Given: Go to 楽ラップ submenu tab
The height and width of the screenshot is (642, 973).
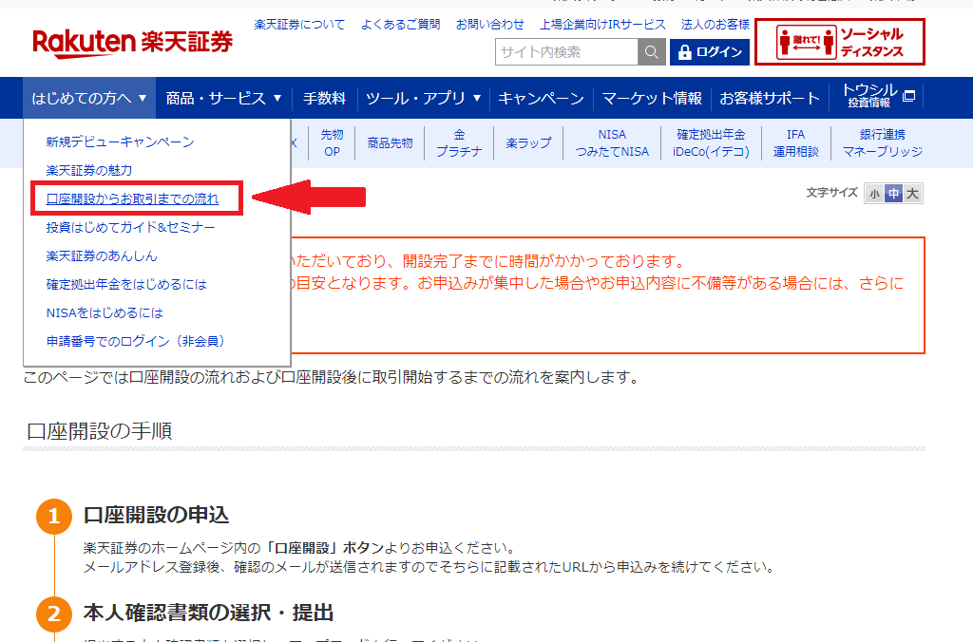Looking at the screenshot, I should [x=528, y=142].
